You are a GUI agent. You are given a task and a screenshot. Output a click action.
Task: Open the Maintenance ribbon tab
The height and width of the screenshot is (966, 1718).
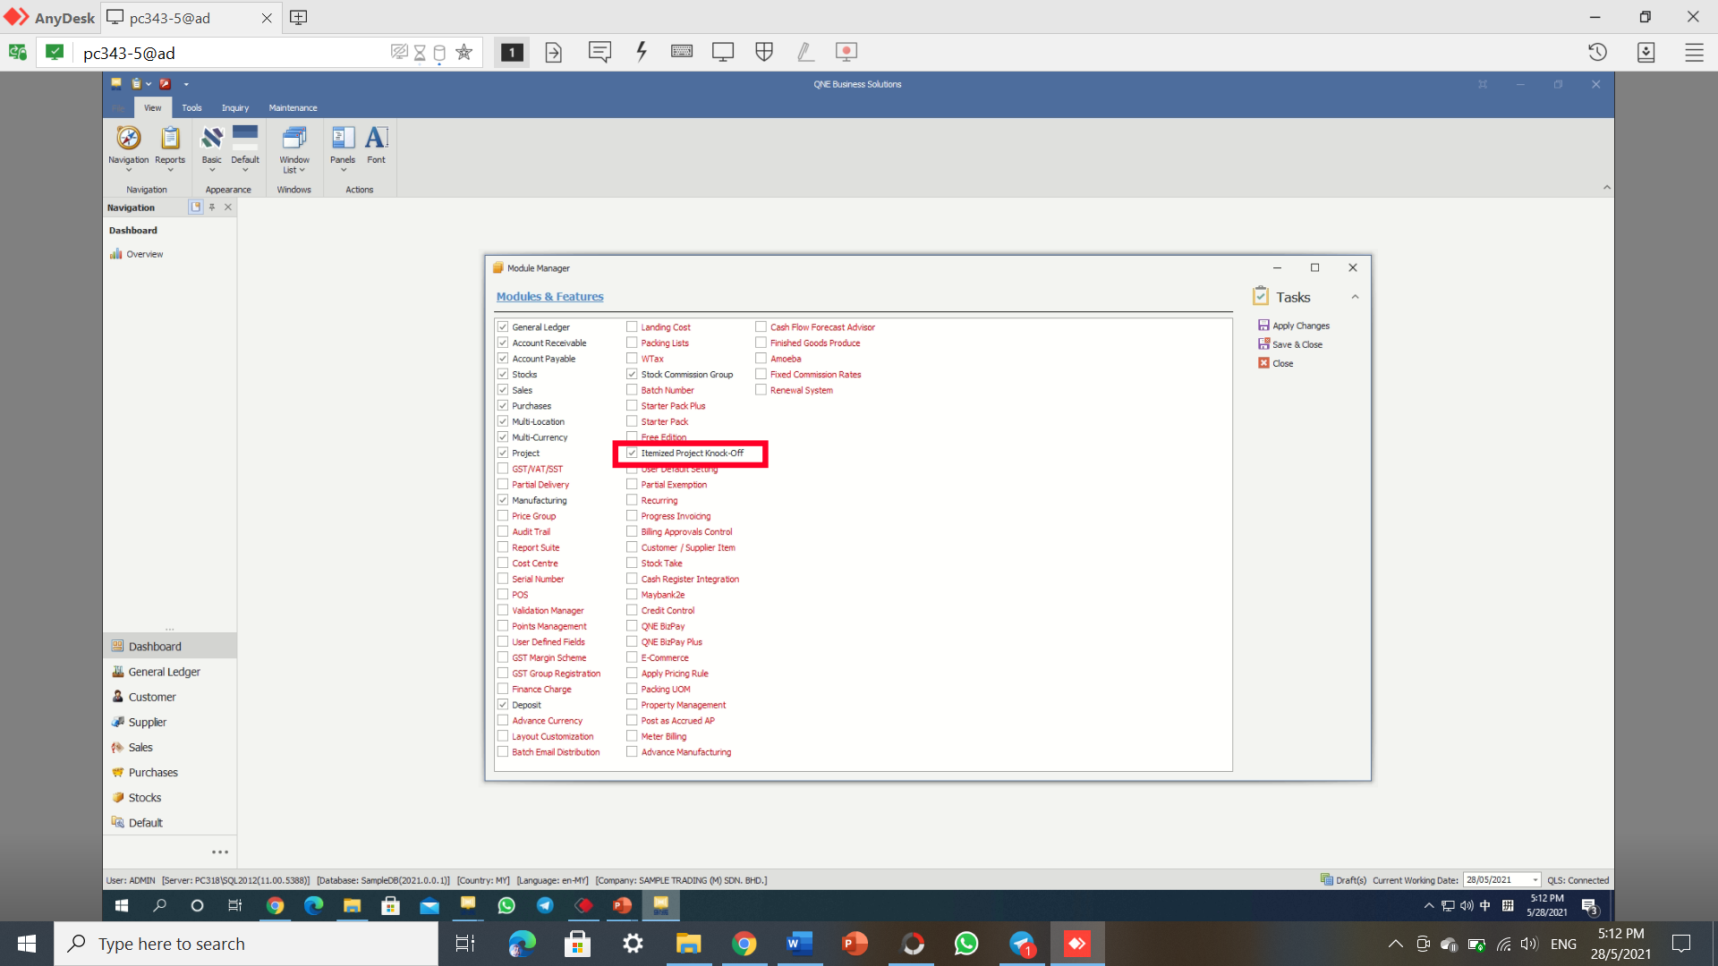pos(293,107)
